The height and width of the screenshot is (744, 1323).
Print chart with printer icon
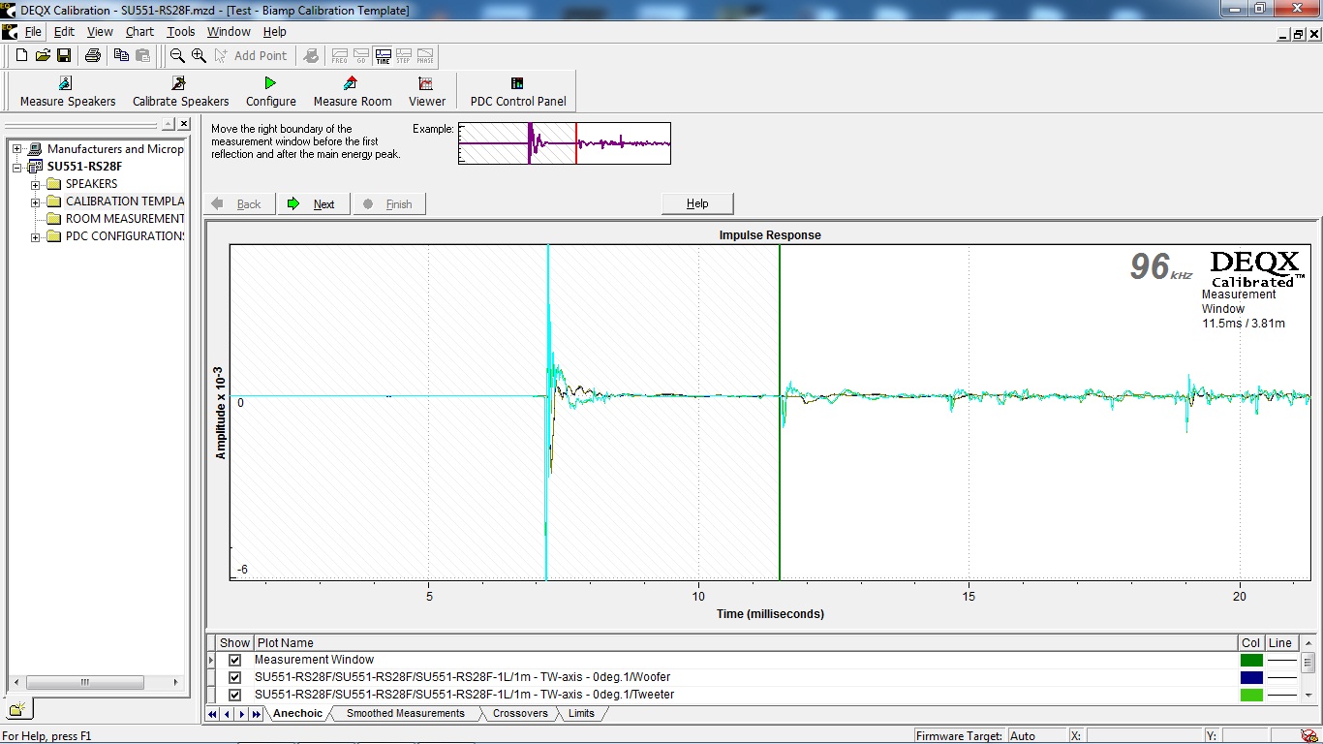pos(93,56)
